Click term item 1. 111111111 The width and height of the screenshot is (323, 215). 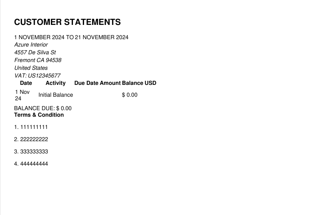tap(31, 127)
